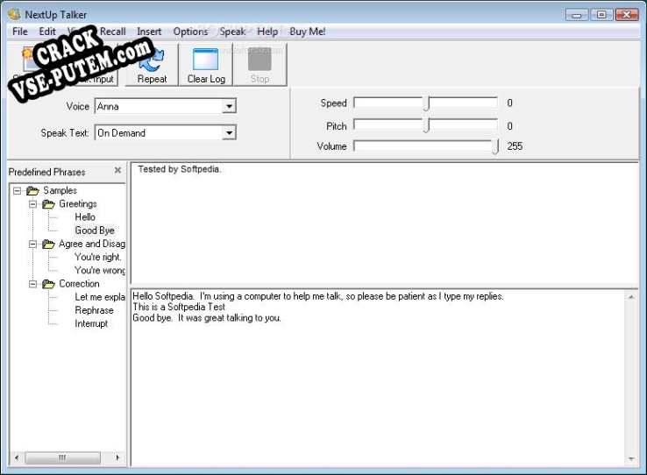Viewport: 647px width, 475px height.
Task: Open the Voice dropdown arrow
Action: pyautogui.click(x=229, y=106)
